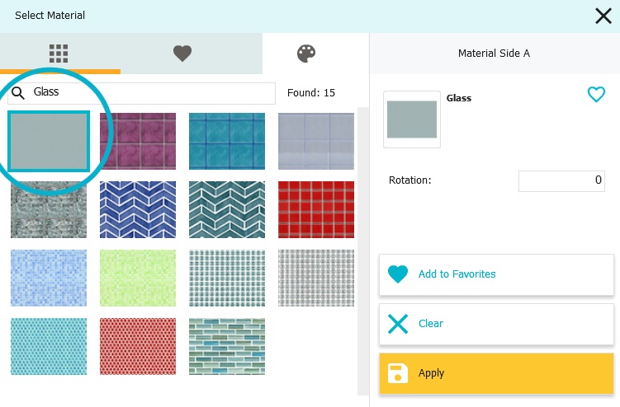Select the light green mosaic material
620x407 pixels.
click(x=138, y=278)
